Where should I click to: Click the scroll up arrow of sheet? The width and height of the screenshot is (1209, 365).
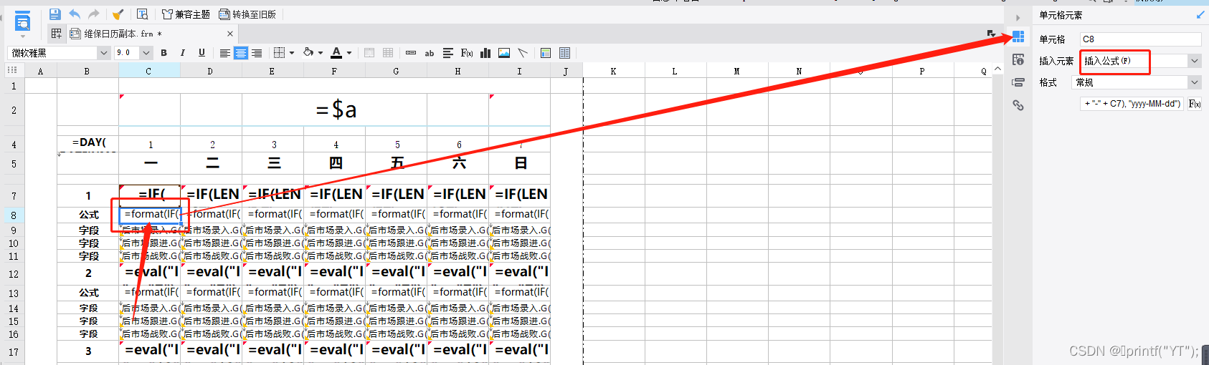997,69
